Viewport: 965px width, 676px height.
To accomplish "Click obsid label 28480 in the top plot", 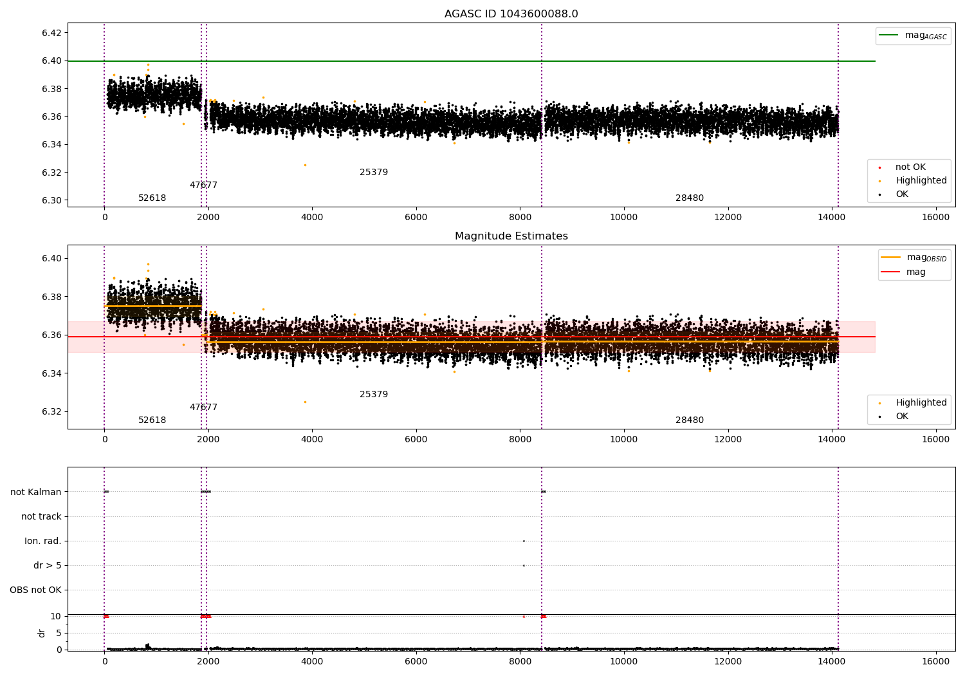I will point(690,198).
